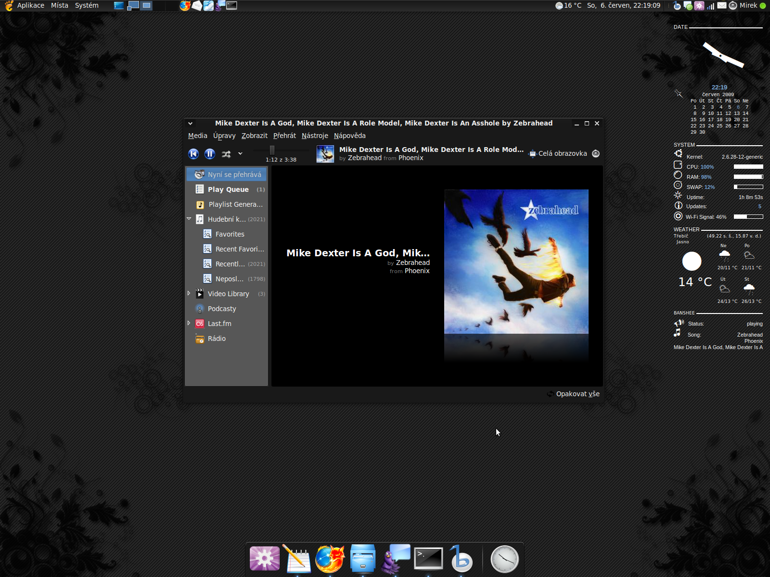Open the Mirek user menu
770x577 pixels.
(x=752, y=5)
